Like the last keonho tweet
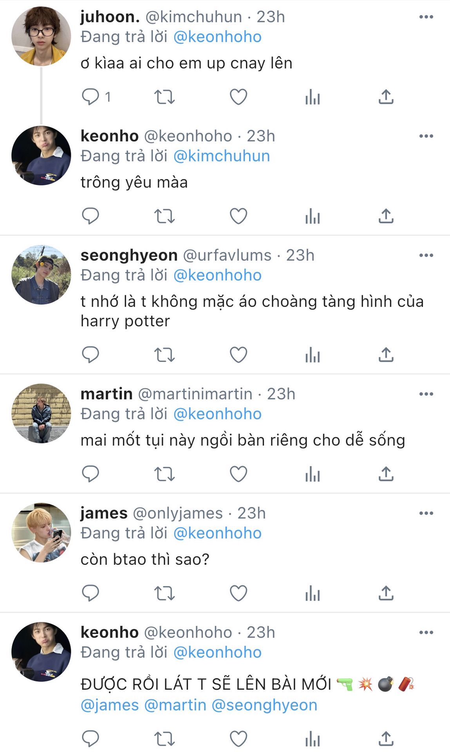 coord(238,739)
